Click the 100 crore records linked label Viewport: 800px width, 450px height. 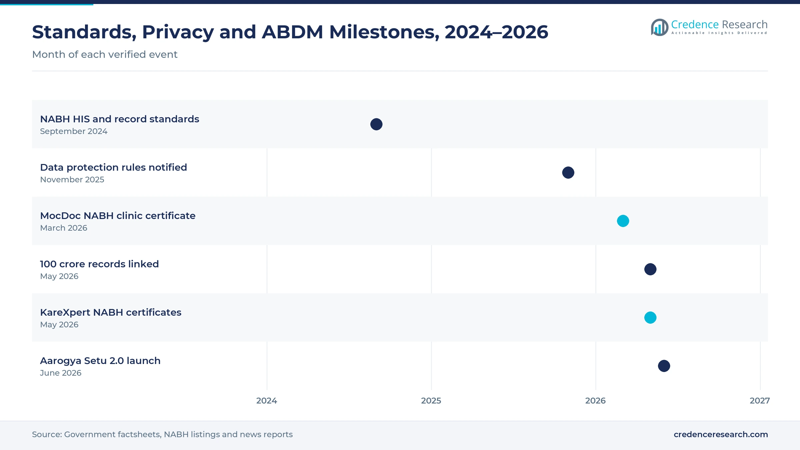click(99, 264)
